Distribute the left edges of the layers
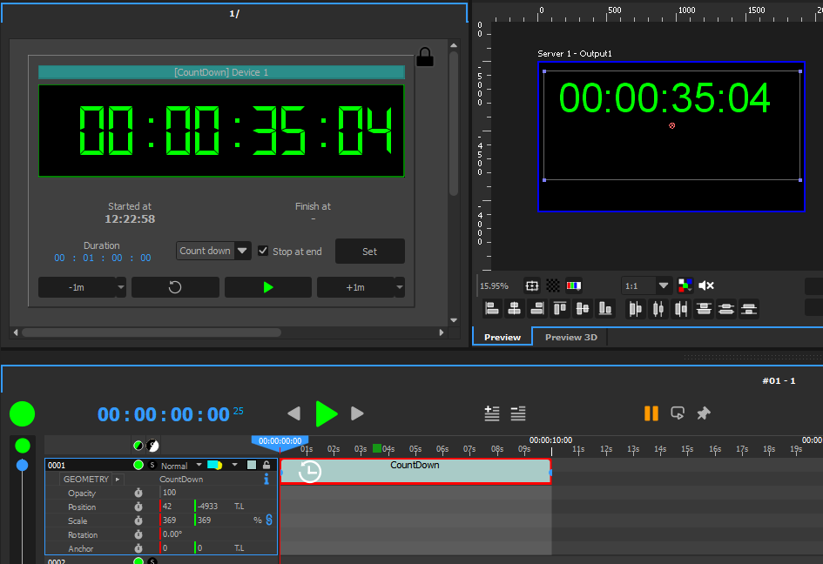 point(635,308)
